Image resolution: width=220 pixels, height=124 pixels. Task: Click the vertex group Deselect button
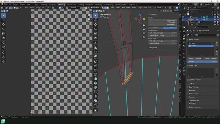pos(214,58)
